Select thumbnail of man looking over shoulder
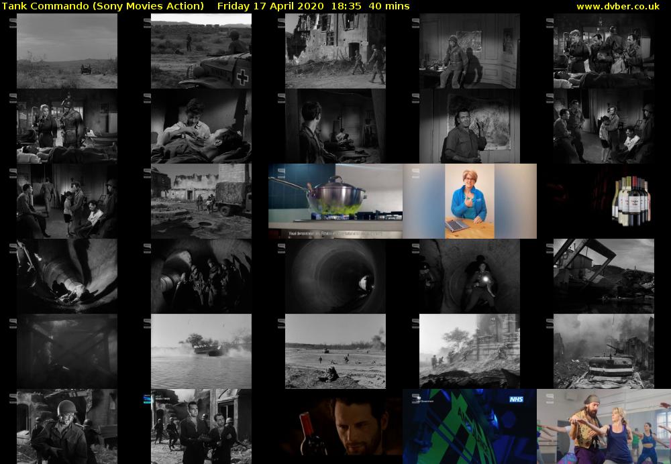The width and height of the screenshot is (671, 464). pyautogui.click(x=335, y=126)
